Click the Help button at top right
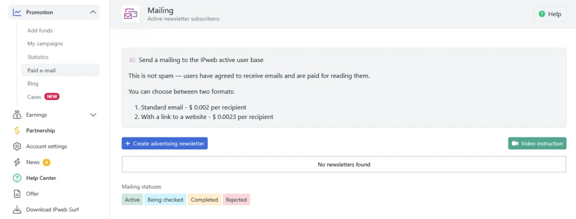 [550, 14]
